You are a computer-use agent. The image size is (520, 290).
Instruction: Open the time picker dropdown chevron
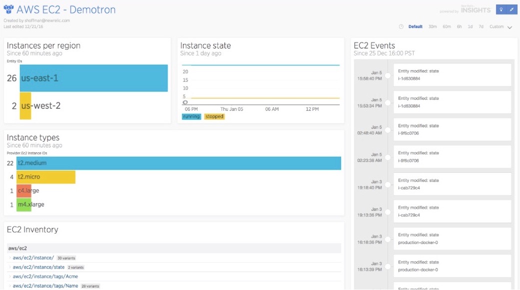[509, 27]
